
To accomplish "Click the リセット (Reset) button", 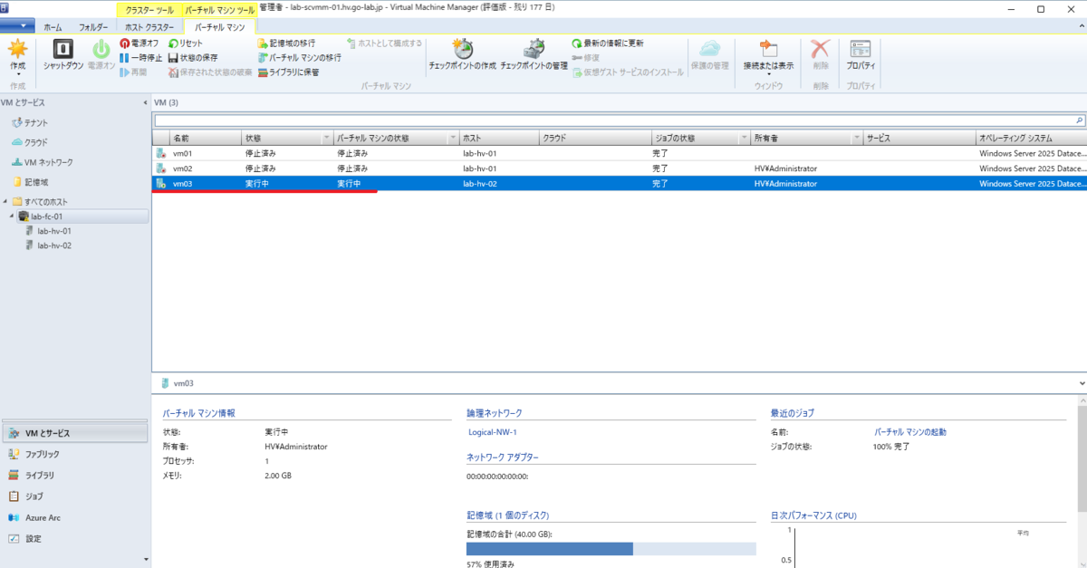I will [x=186, y=43].
